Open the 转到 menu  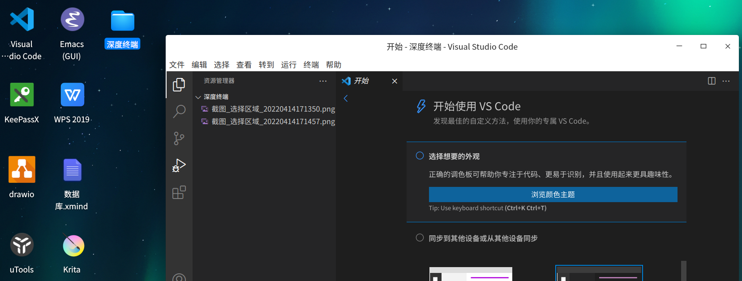pyautogui.click(x=266, y=65)
